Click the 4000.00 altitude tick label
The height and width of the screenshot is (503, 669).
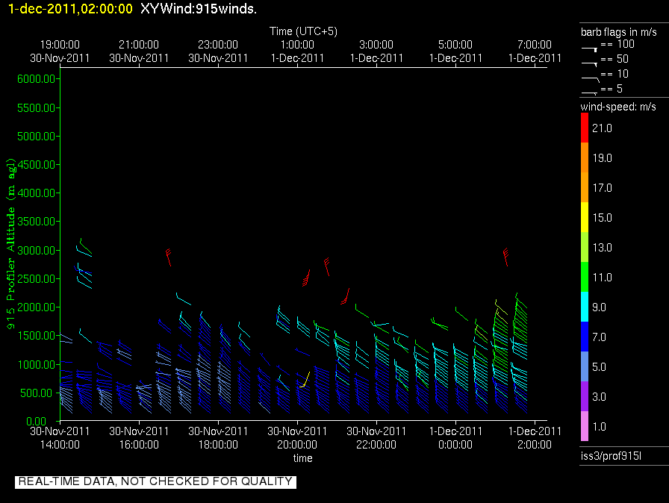click(x=37, y=193)
